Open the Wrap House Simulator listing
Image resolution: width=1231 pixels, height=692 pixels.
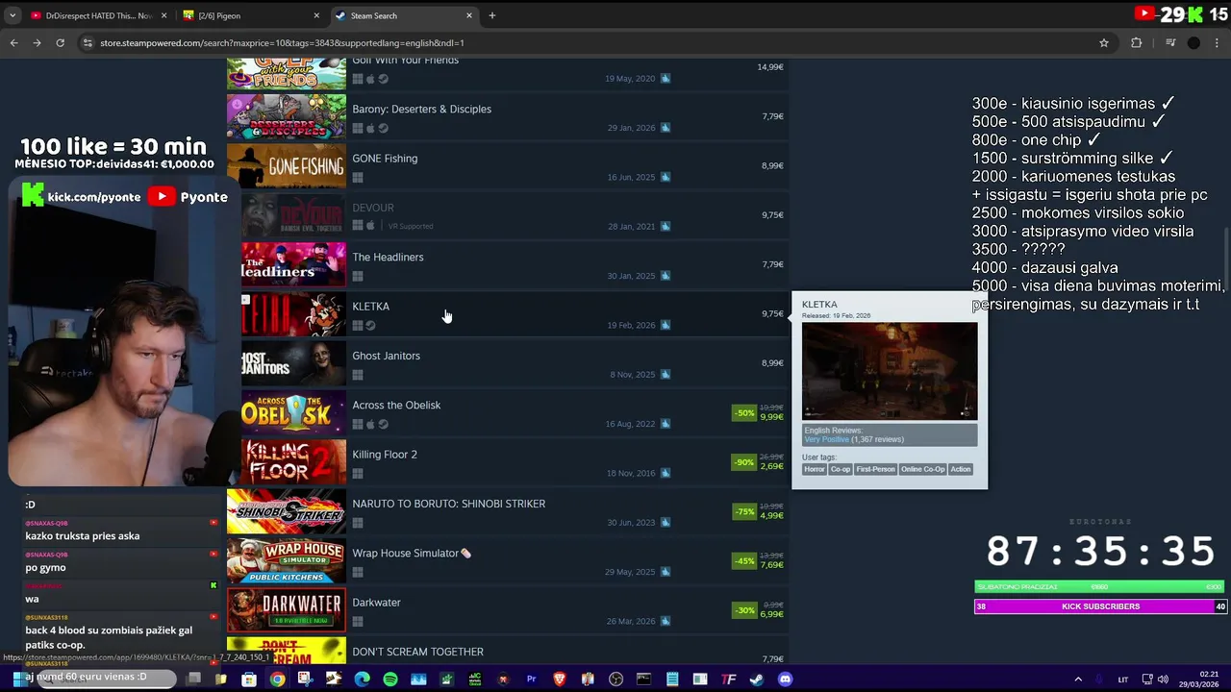click(507, 561)
